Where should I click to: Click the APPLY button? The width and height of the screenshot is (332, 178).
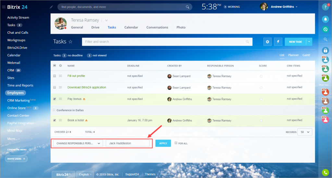[x=163, y=143]
